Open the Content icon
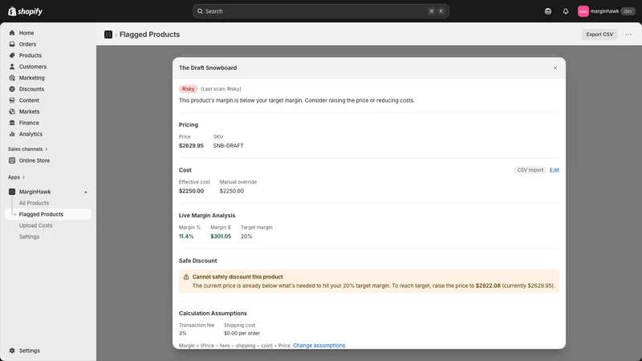 (x=12, y=100)
